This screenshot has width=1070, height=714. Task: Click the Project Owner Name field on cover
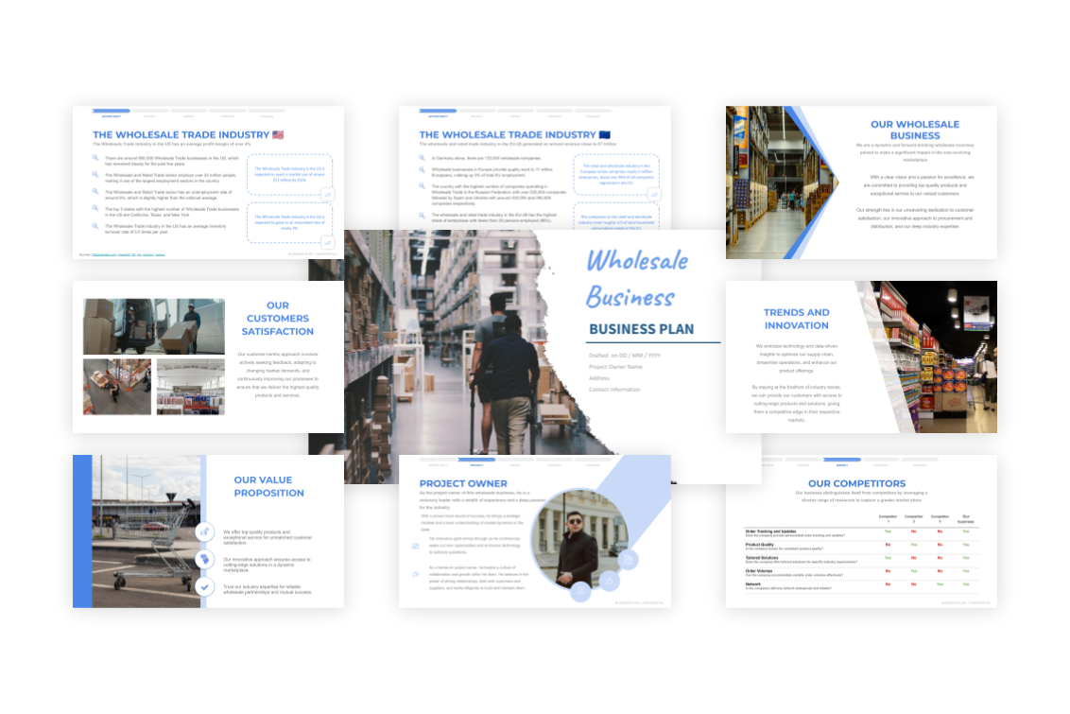(615, 367)
